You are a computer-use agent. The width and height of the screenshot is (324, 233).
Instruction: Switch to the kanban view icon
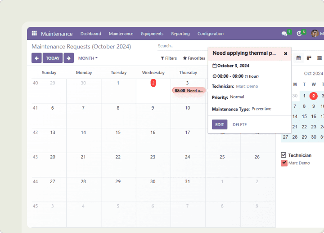tap(309, 58)
